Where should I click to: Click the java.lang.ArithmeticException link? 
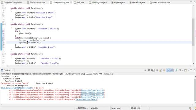[x=16, y=88]
